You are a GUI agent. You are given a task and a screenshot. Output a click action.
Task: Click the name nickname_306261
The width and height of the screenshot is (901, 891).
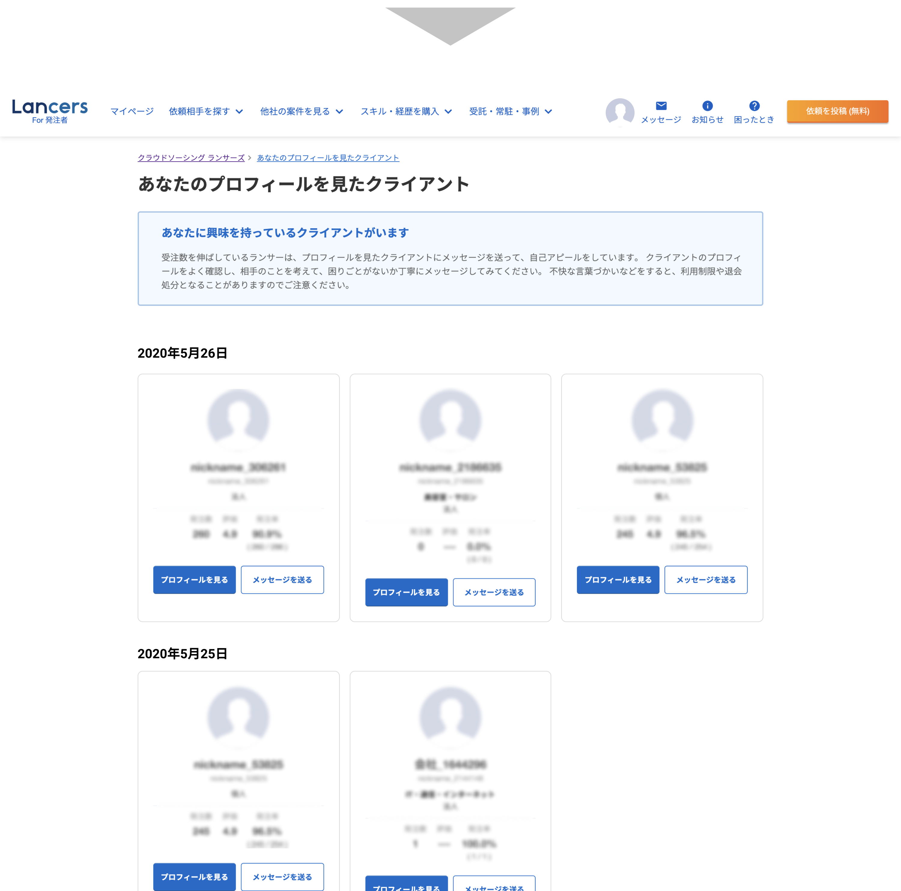pos(238,467)
